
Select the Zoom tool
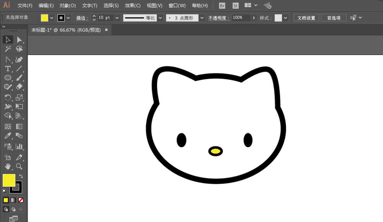[x=19, y=166]
